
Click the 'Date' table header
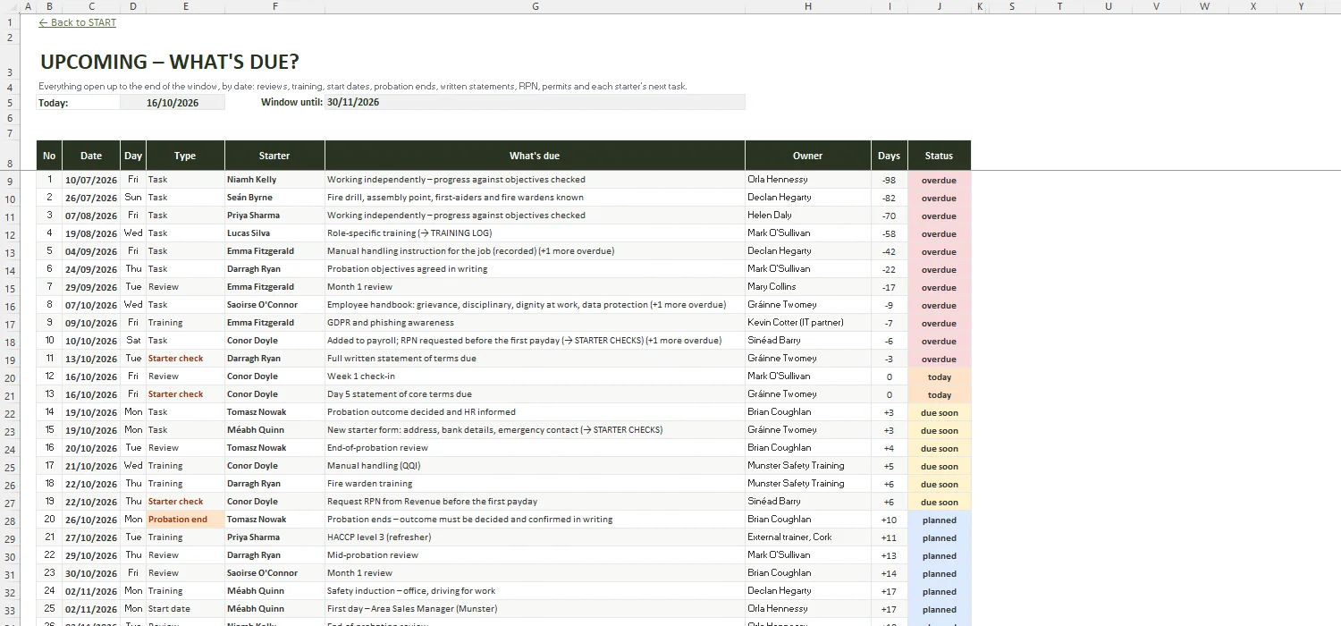pos(91,156)
